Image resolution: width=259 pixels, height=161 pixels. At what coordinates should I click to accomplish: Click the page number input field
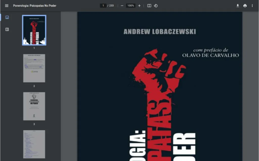coord(103,6)
